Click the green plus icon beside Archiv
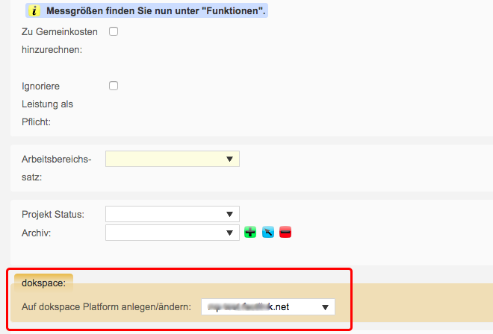Viewport: 493px width, 334px height. click(x=250, y=233)
